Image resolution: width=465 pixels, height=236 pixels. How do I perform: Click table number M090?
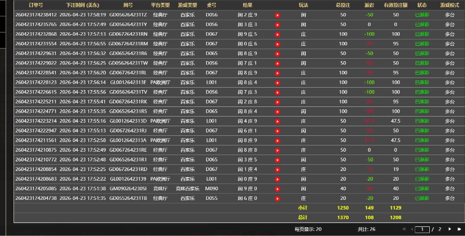click(x=211, y=188)
